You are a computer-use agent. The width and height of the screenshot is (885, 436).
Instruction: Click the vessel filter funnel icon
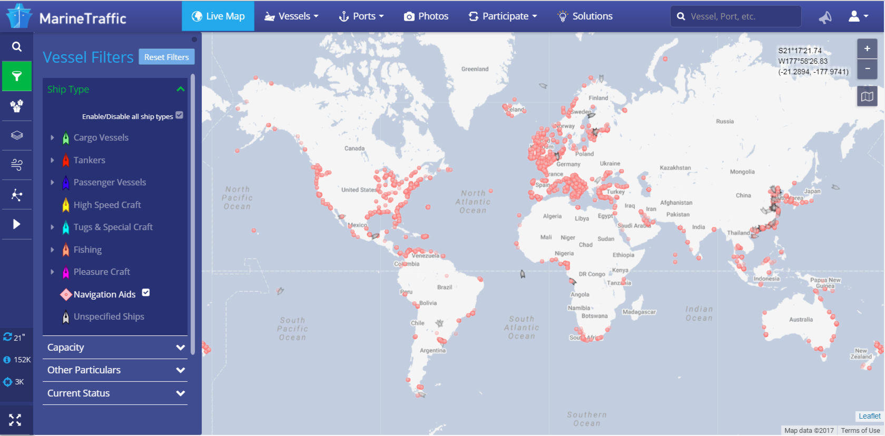17,76
